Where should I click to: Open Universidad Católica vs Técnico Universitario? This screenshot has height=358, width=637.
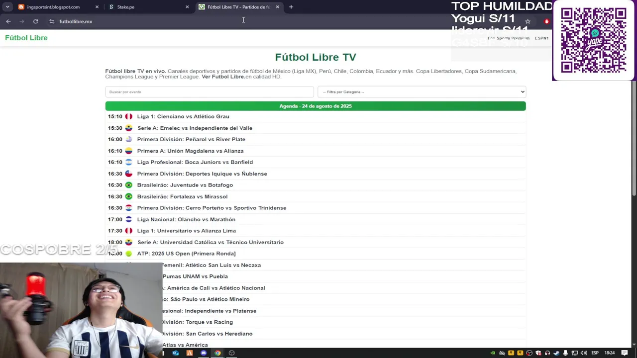pyautogui.click(x=211, y=242)
